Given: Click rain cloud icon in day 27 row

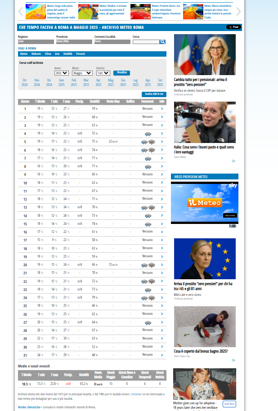Looking at the screenshot, I should [x=148, y=322].
